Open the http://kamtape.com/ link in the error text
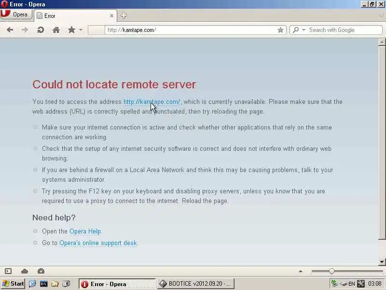This screenshot has width=386, height=290. pyautogui.click(x=152, y=102)
